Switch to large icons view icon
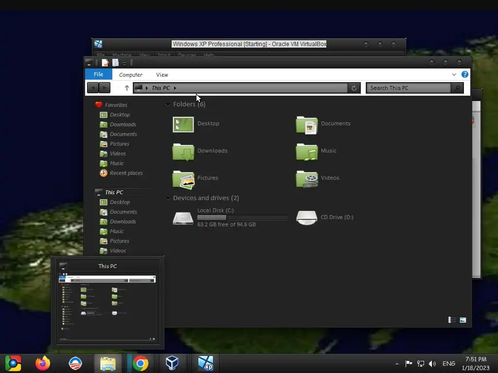The image size is (498, 373). pos(463,320)
